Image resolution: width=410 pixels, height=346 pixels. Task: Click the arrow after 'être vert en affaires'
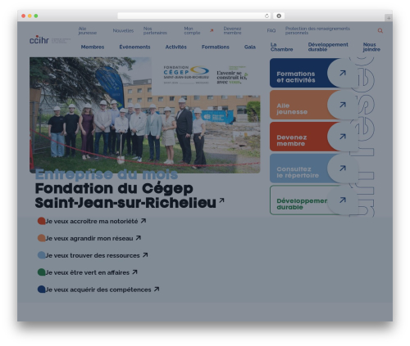click(134, 272)
